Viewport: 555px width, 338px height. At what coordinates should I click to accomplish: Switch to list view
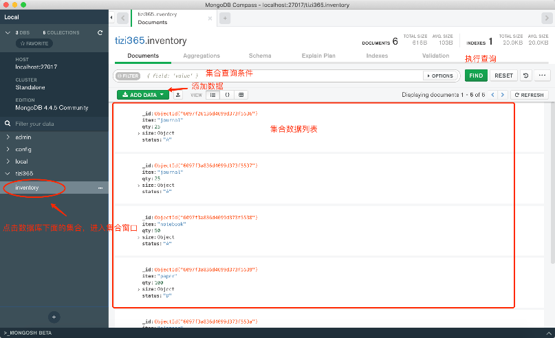coord(213,95)
